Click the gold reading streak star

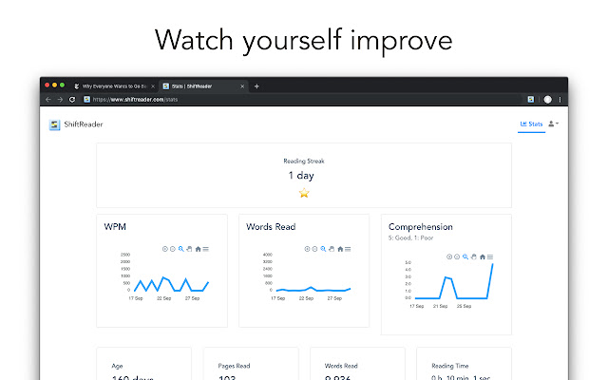(304, 193)
